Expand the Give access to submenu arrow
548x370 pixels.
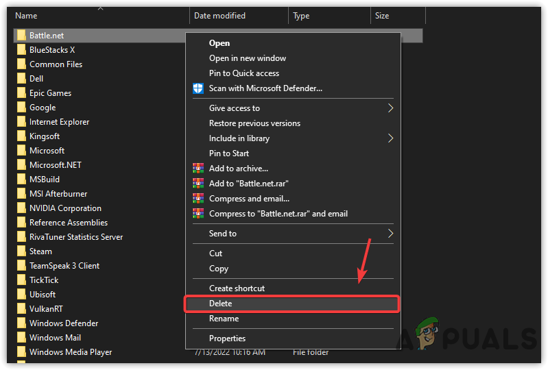pos(391,108)
